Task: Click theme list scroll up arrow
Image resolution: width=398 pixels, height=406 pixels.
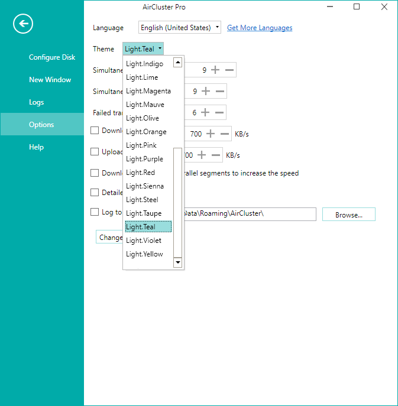Action: click(178, 63)
